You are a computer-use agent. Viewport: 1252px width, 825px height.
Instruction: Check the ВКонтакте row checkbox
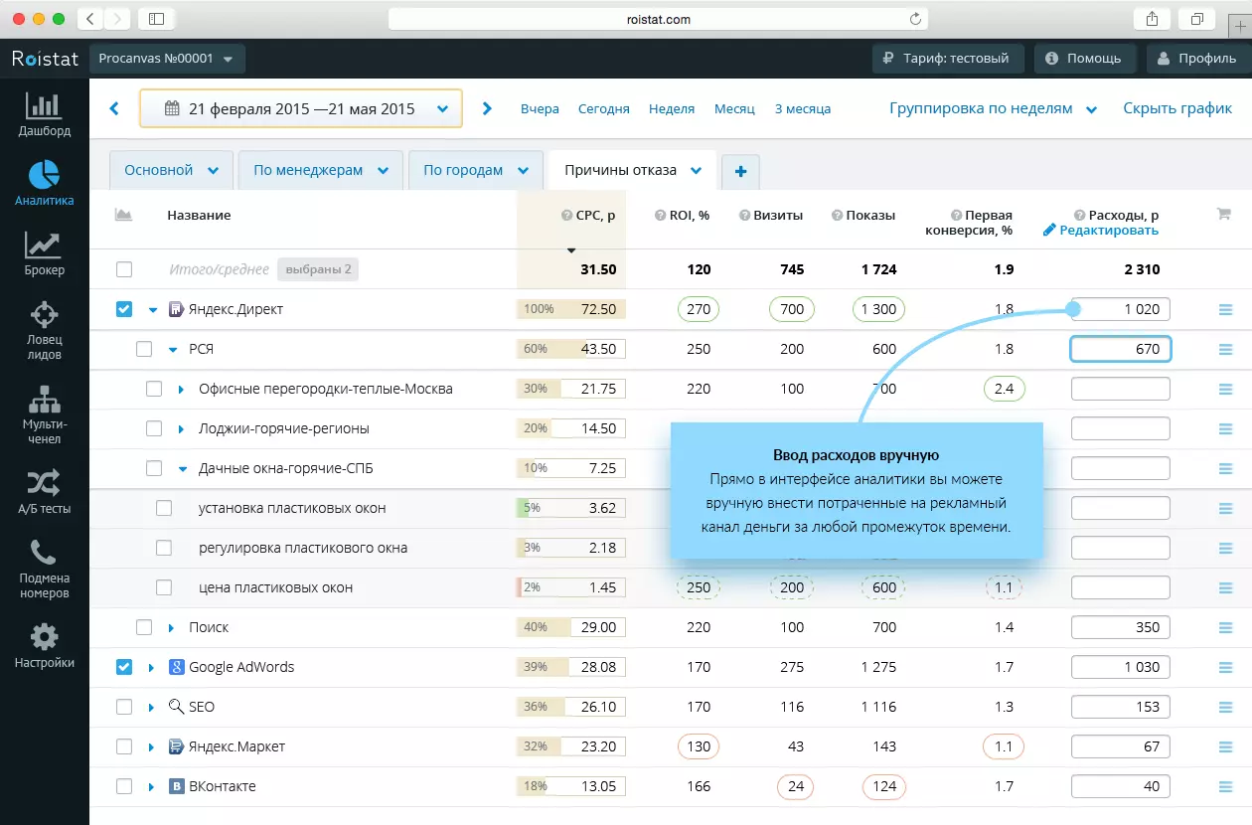pos(123,786)
